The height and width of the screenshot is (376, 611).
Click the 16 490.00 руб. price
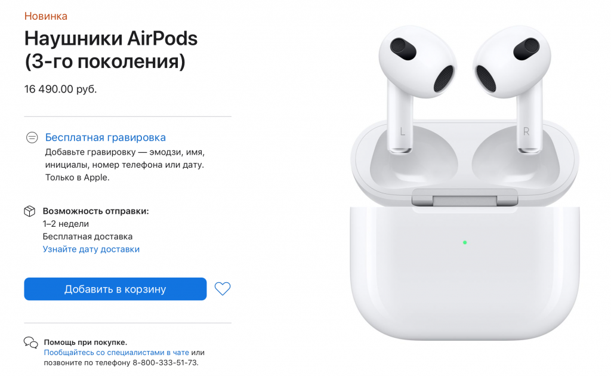click(x=60, y=90)
